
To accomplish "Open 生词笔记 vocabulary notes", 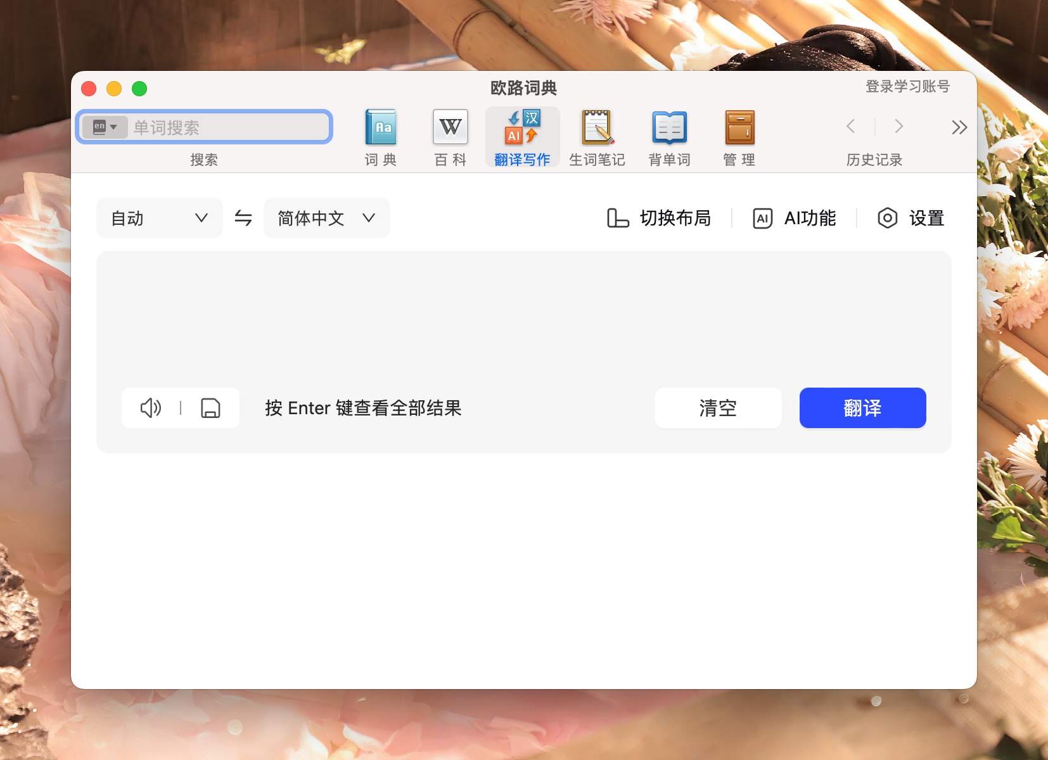I will point(596,135).
